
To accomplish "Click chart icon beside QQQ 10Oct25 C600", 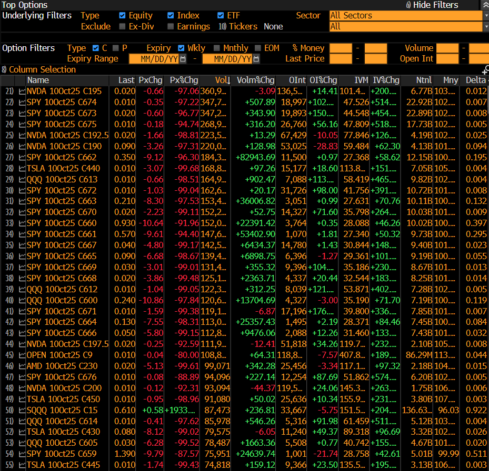I will point(22,300).
